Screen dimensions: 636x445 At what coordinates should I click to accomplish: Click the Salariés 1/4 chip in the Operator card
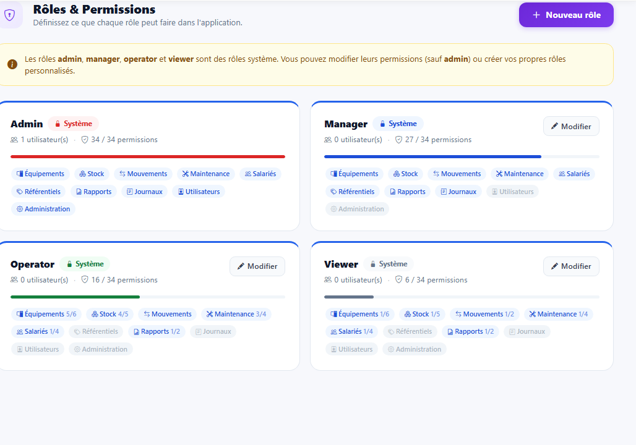click(38, 331)
